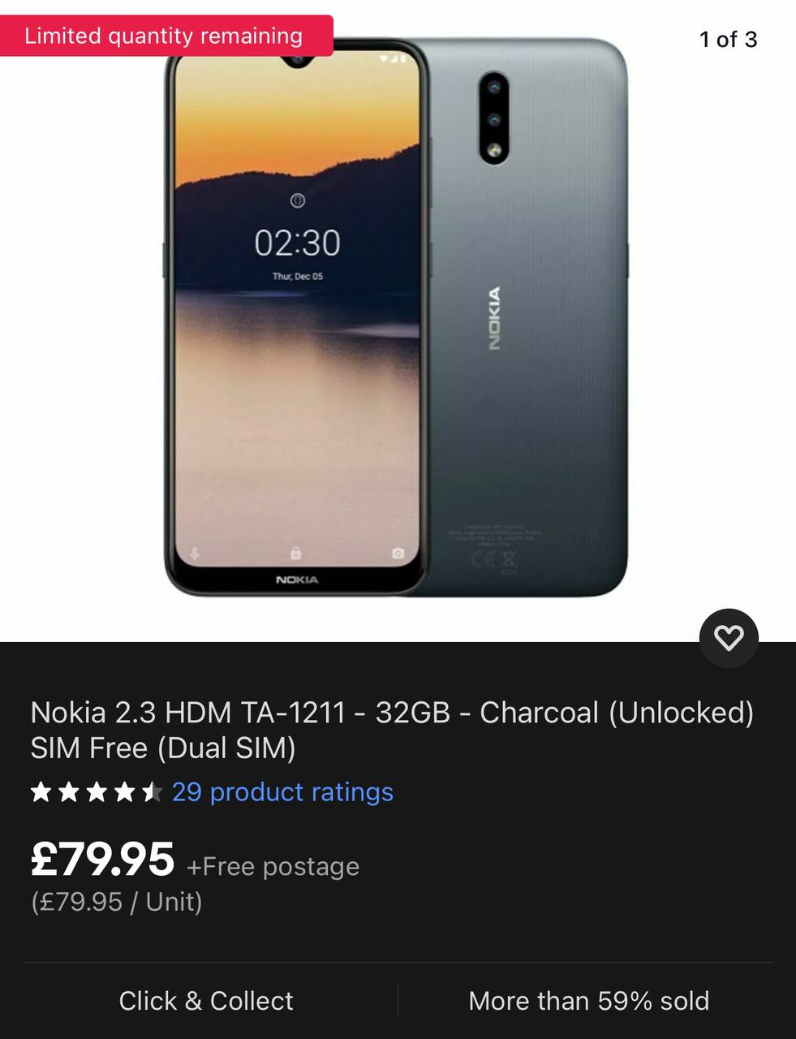Select the Click & Collect option
The image size is (796, 1039).
pyautogui.click(x=206, y=1001)
